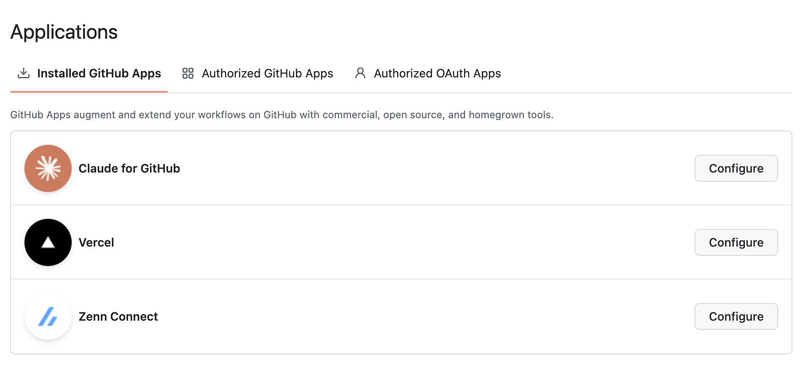
Task: Click the black Vercel triangle logo
Action: 48,242
